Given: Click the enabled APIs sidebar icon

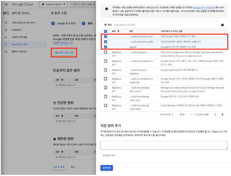Looking at the screenshot, I should [x=6, y=23].
